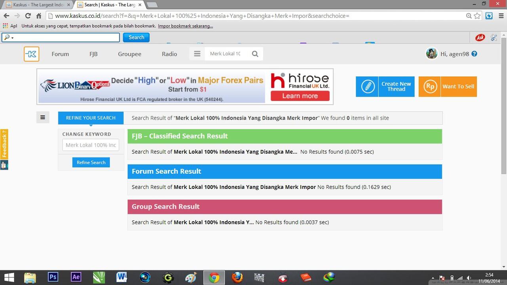Click the toolbar Search button
Screen dimensions: 507x285
coord(136,37)
